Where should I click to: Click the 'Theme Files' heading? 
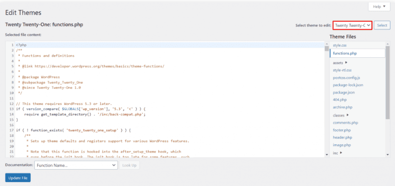point(343,37)
